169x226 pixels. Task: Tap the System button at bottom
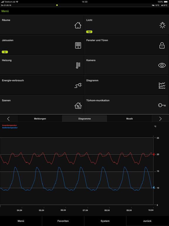[105, 221]
